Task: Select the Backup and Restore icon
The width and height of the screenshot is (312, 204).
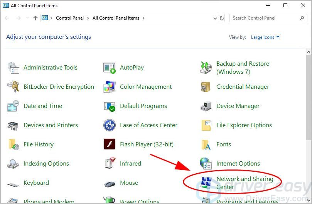Action: click(206, 68)
